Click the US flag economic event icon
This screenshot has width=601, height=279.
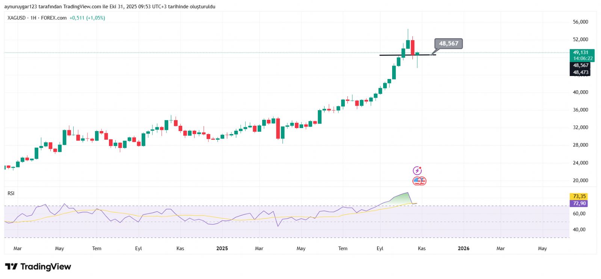pyautogui.click(x=417, y=181)
